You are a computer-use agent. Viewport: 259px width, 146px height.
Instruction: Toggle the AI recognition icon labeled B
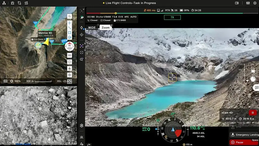[x=82, y=46]
